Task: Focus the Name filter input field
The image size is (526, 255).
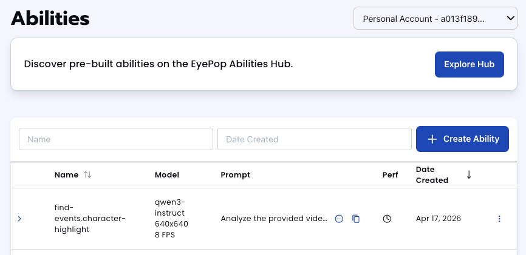Action: [116, 139]
